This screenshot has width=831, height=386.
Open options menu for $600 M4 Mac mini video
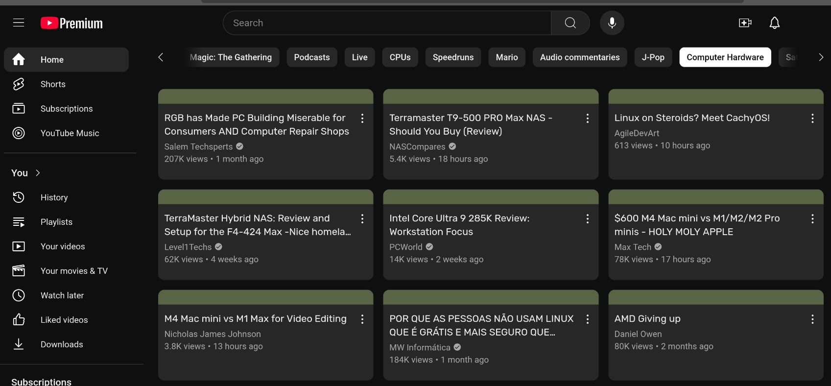[812, 218]
